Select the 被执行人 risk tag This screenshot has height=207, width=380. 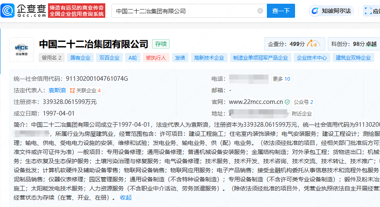[156, 58]
